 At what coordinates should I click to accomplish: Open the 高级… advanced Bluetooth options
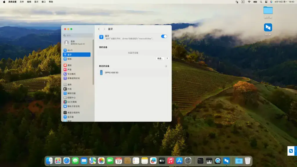tap(160, 59)
